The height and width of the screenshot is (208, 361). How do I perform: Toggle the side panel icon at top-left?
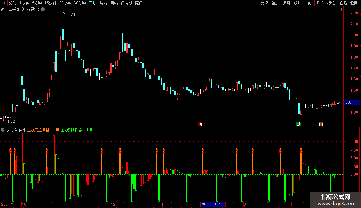(x=4, y=3)
